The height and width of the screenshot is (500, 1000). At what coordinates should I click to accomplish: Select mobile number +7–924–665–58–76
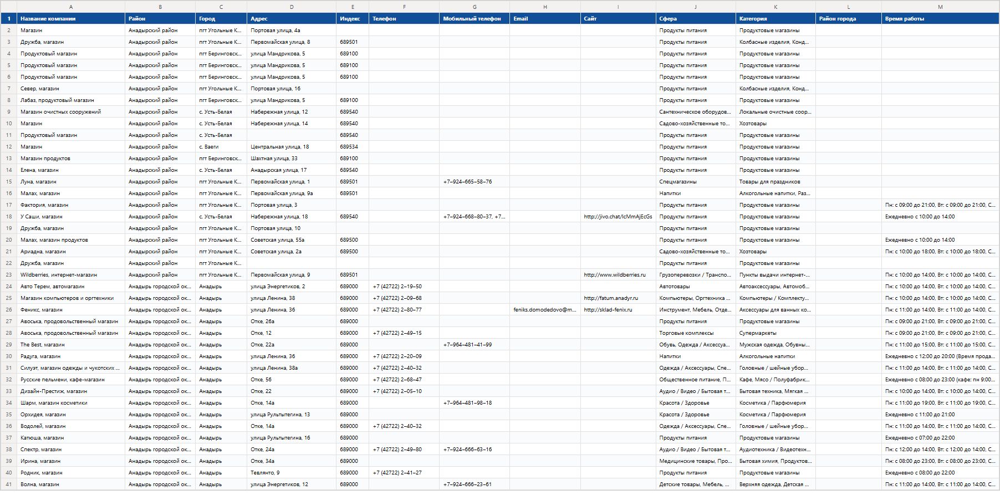click(x=475, y=182)
